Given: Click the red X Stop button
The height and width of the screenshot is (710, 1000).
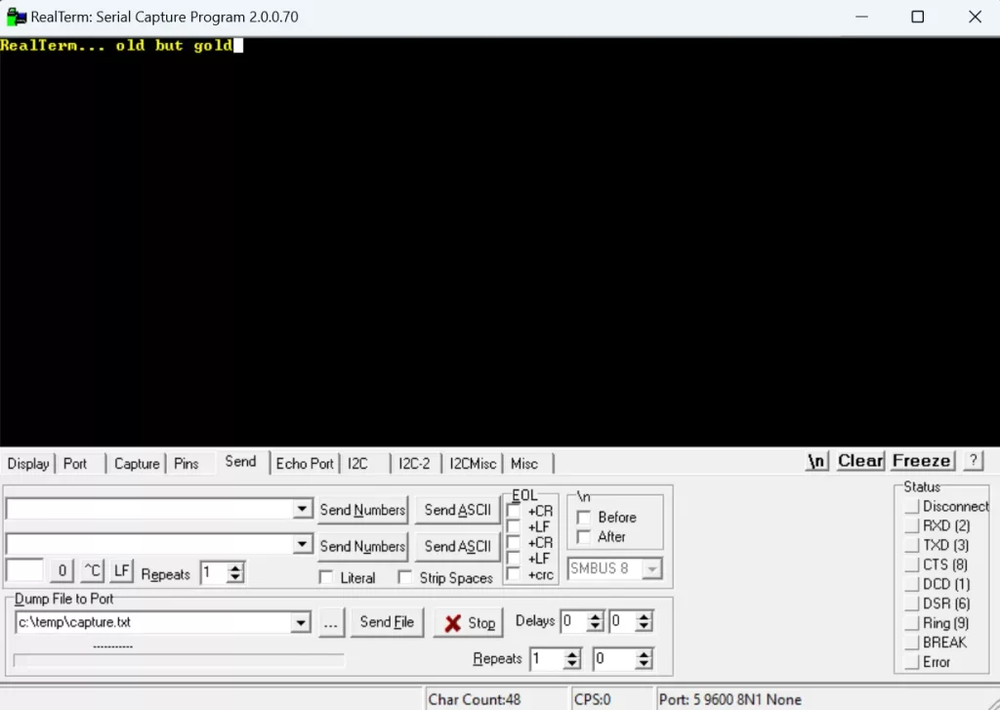Looking at the screenshot, I should click(469, 623).
